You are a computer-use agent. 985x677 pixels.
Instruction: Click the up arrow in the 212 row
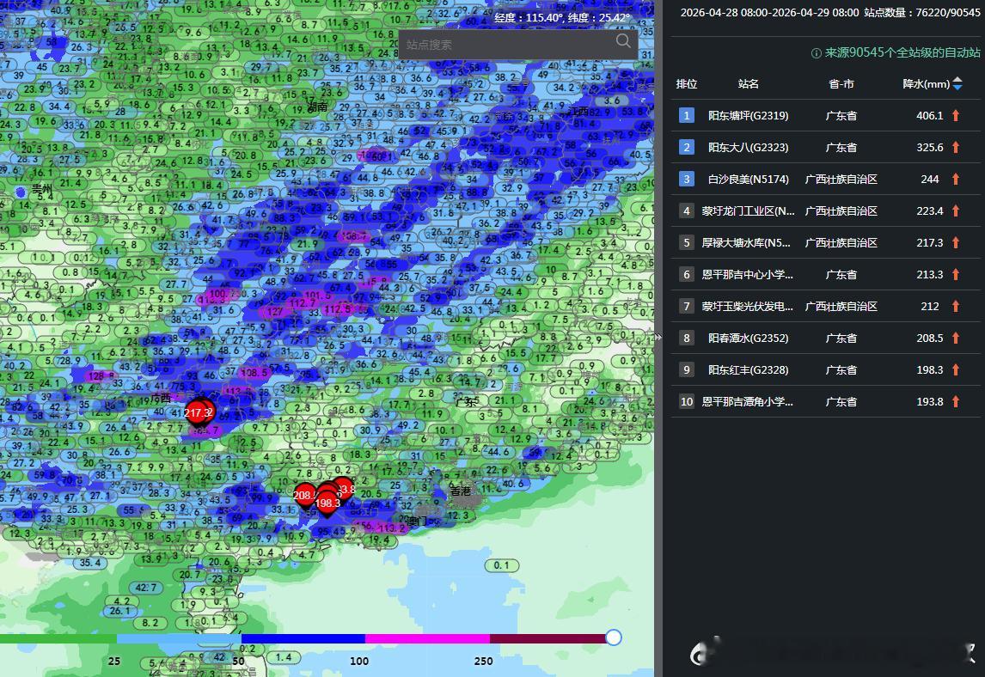(x=956, y=307)
